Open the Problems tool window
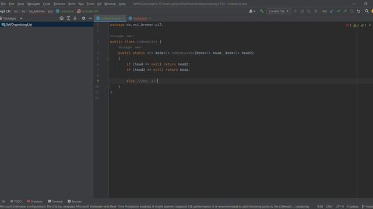Image resolution: width=373 pixels, height=209 pixels. 35,201
